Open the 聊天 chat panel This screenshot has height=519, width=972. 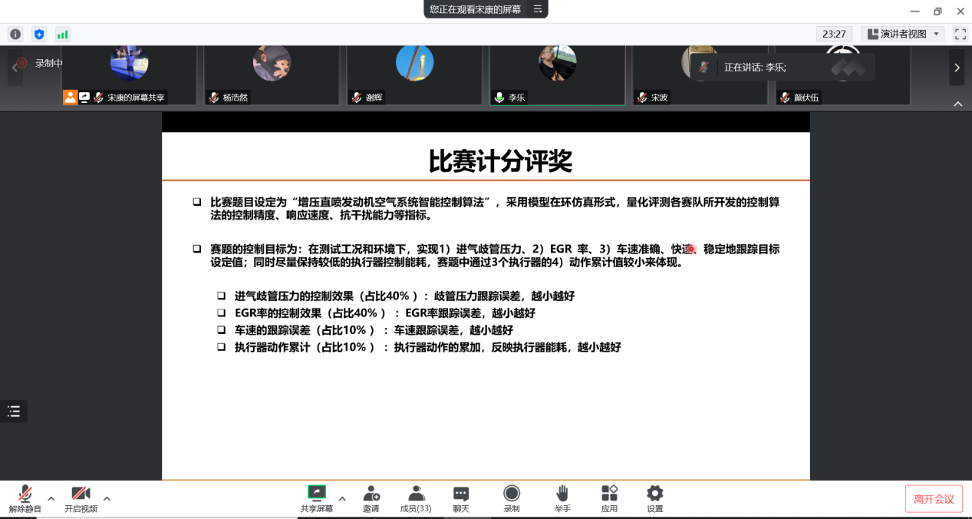460,498
